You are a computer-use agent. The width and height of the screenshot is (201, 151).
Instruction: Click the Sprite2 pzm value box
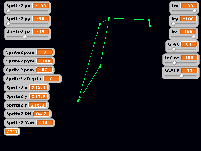coord(44,70)
